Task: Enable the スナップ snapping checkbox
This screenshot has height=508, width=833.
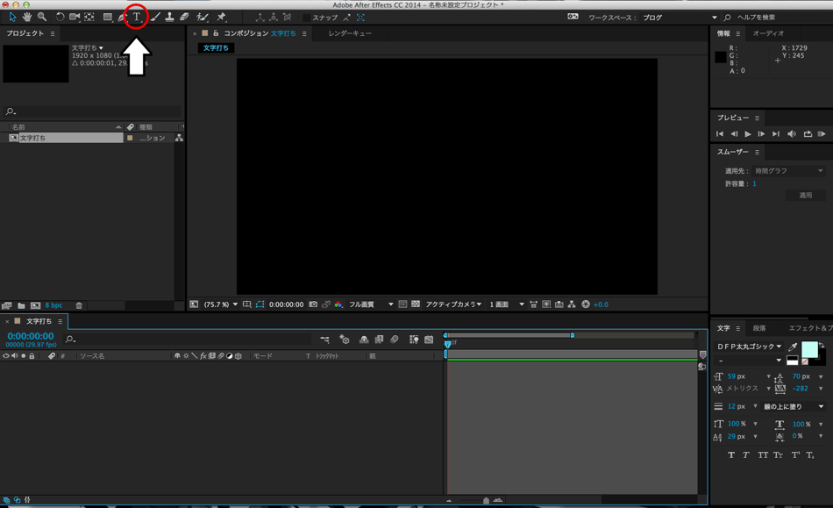Action: (306, 18)
